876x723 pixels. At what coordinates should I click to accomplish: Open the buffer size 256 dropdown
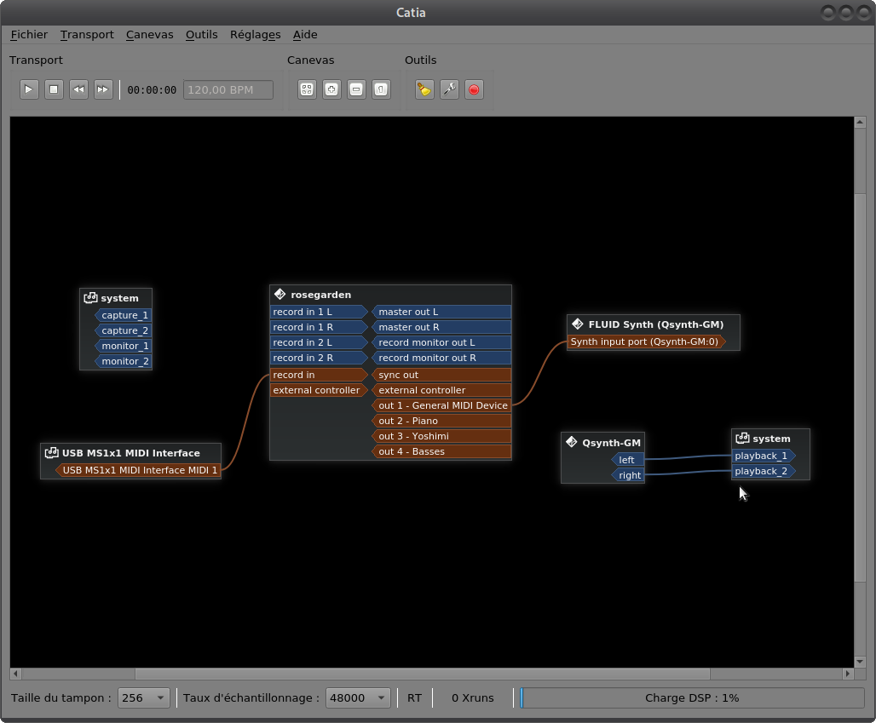[143, 697]
